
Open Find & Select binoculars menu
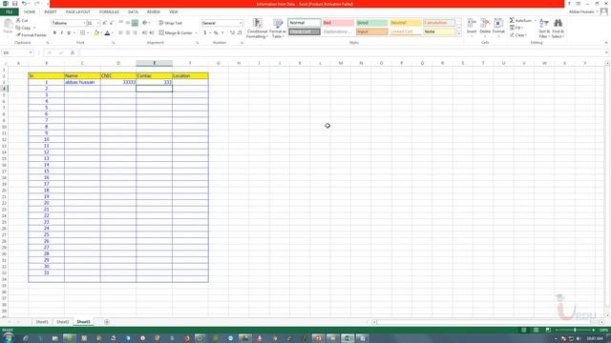tap(558, 28)
